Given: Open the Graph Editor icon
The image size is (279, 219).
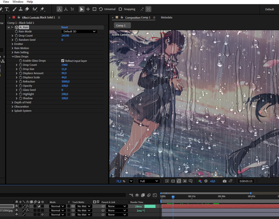Looking at the screenshot, I should [x=155, y=195].
